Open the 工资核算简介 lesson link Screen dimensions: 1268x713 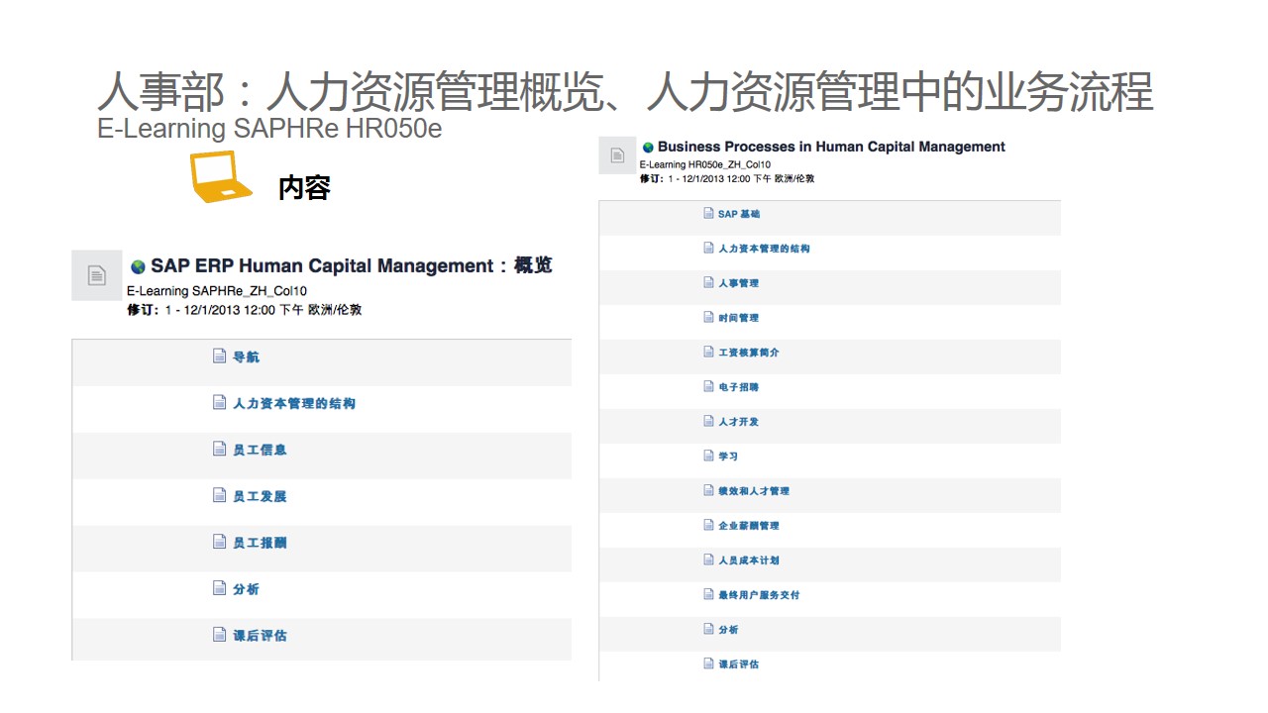click(x=748, y=353)
